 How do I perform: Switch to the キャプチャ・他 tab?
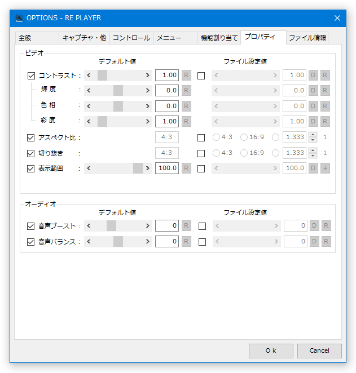pos(84,38)
